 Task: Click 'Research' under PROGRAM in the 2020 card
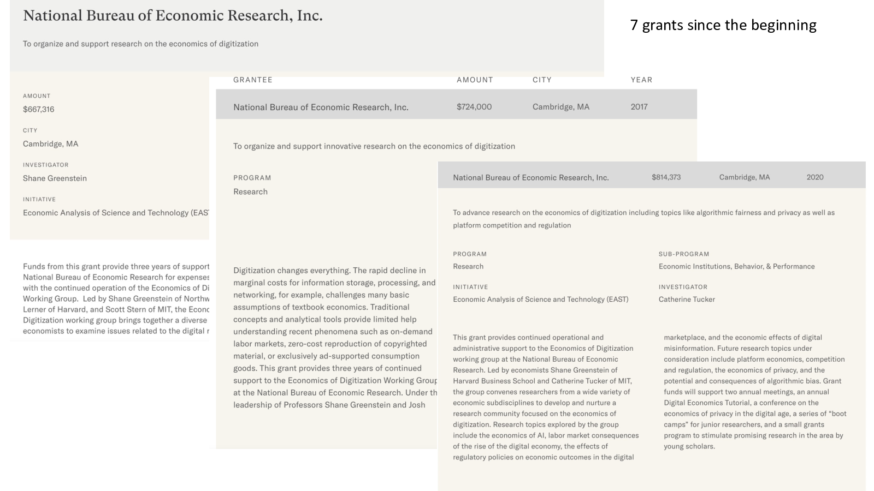coord(468,267)
